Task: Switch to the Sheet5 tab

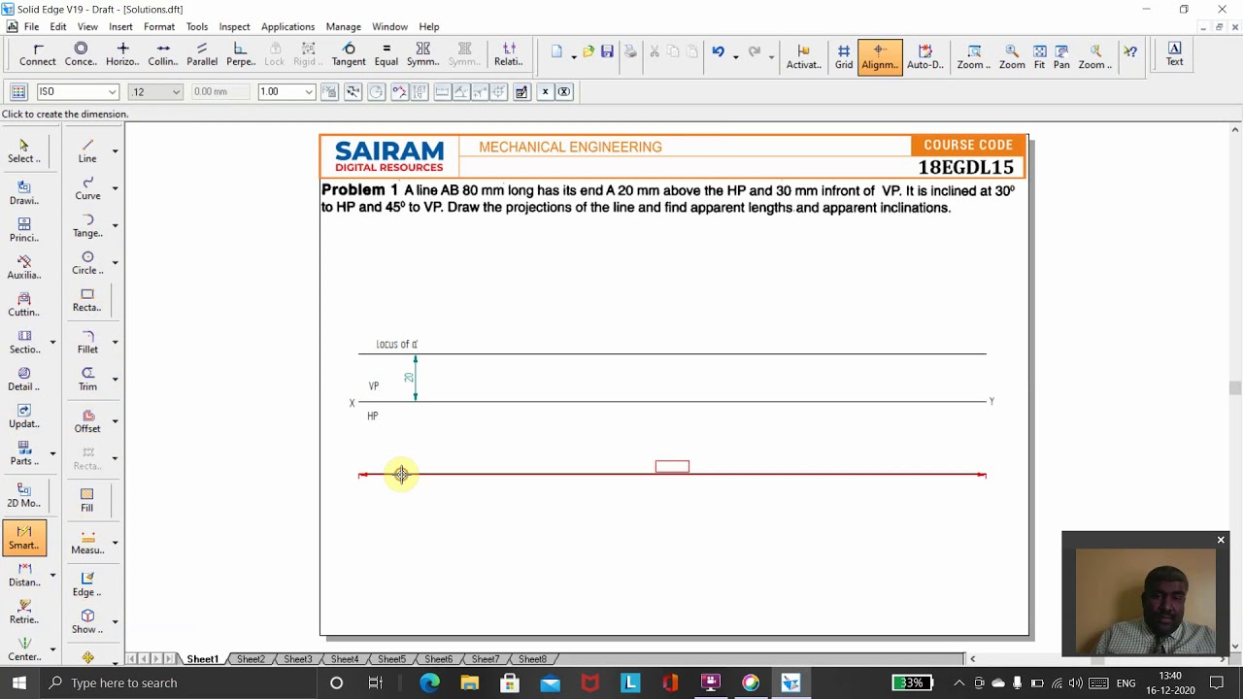Action: (x=391, y=659)
